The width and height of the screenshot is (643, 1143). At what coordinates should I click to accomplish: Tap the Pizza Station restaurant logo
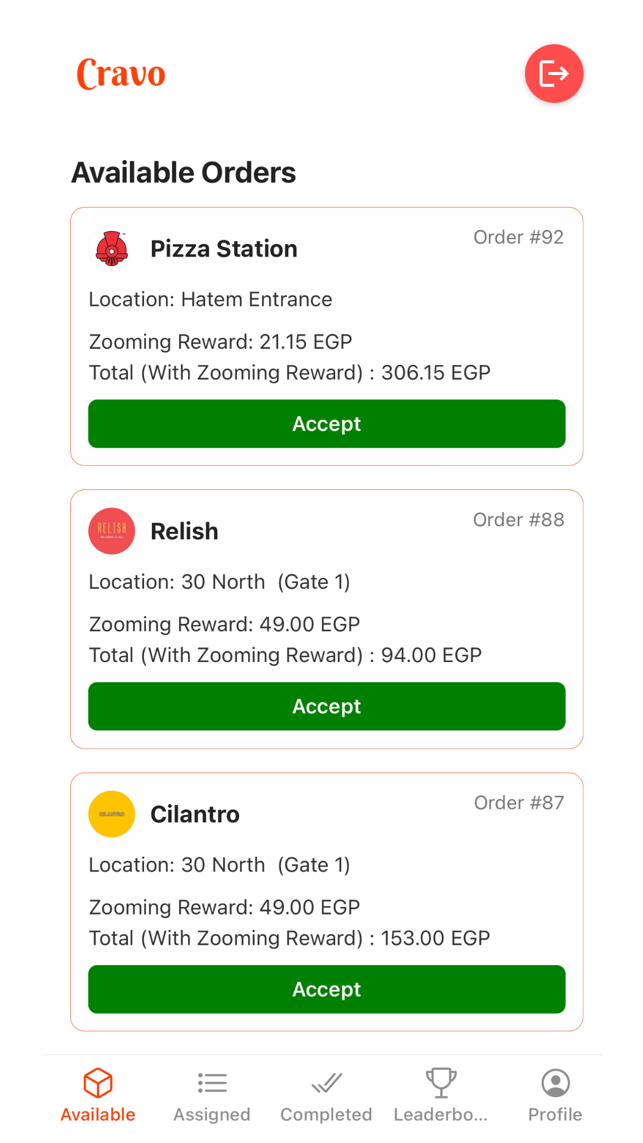click(112, 249)
